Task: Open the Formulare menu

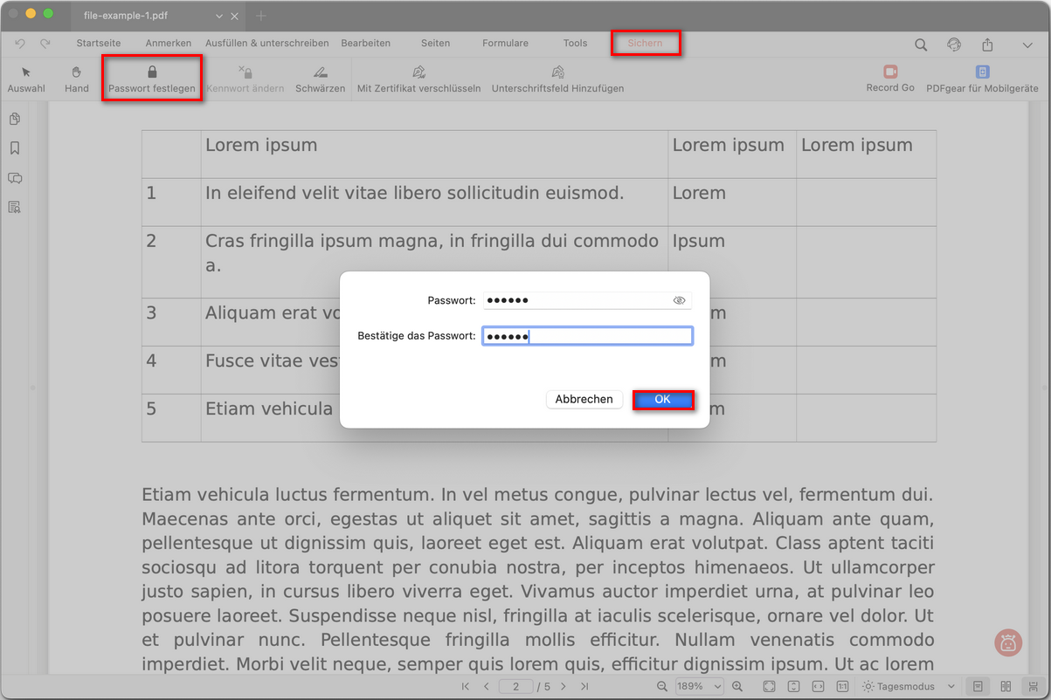Action: (505, 42)
